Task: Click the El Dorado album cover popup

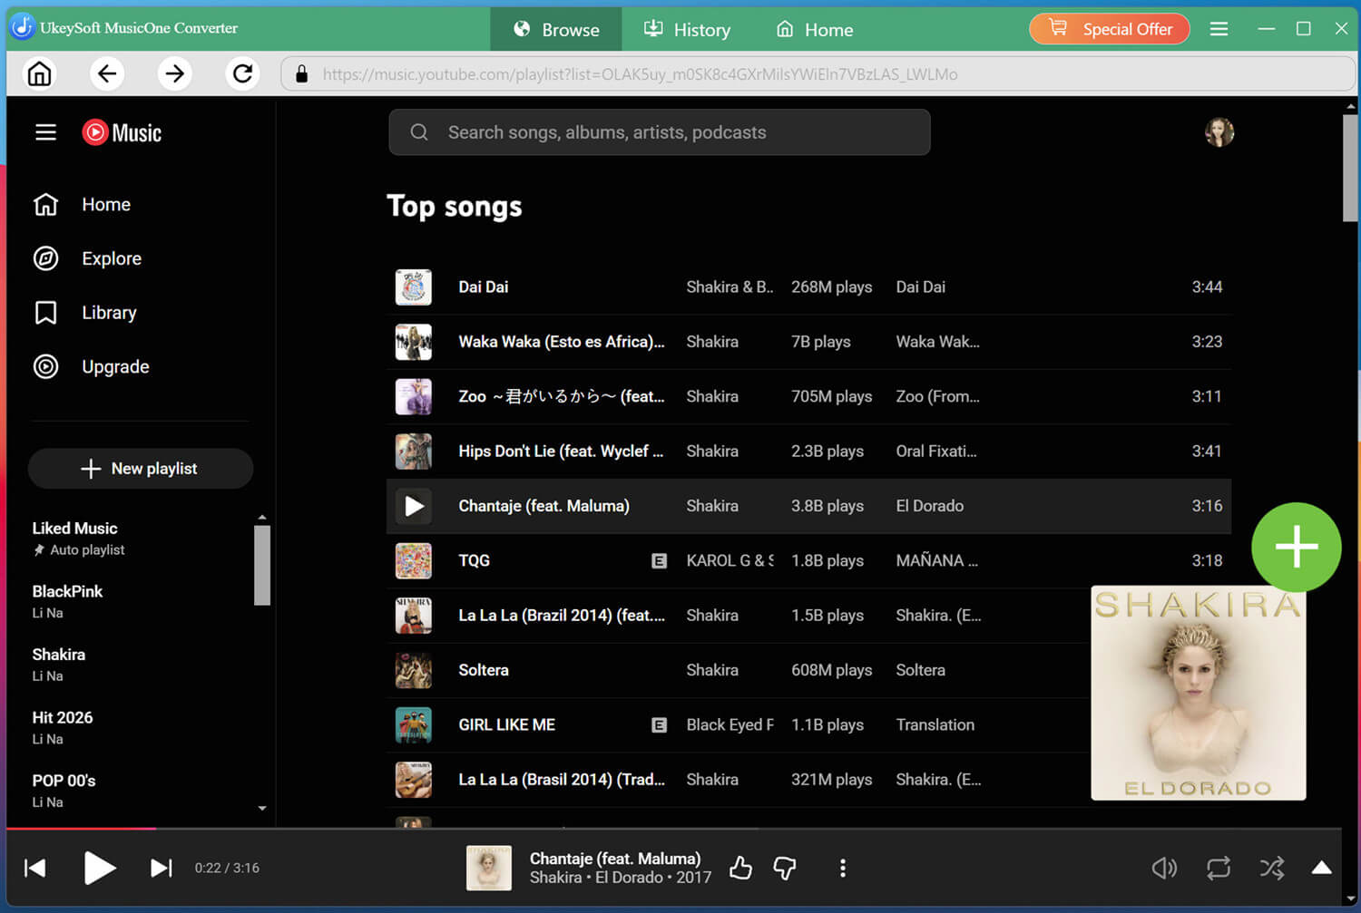Action: [x=1199, y=694]
